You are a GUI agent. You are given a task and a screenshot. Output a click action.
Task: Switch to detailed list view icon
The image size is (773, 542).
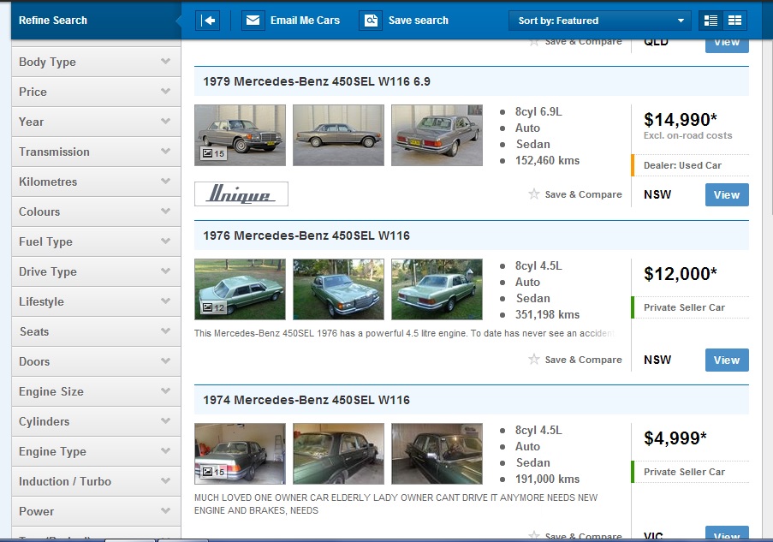[x=711, y=21]
